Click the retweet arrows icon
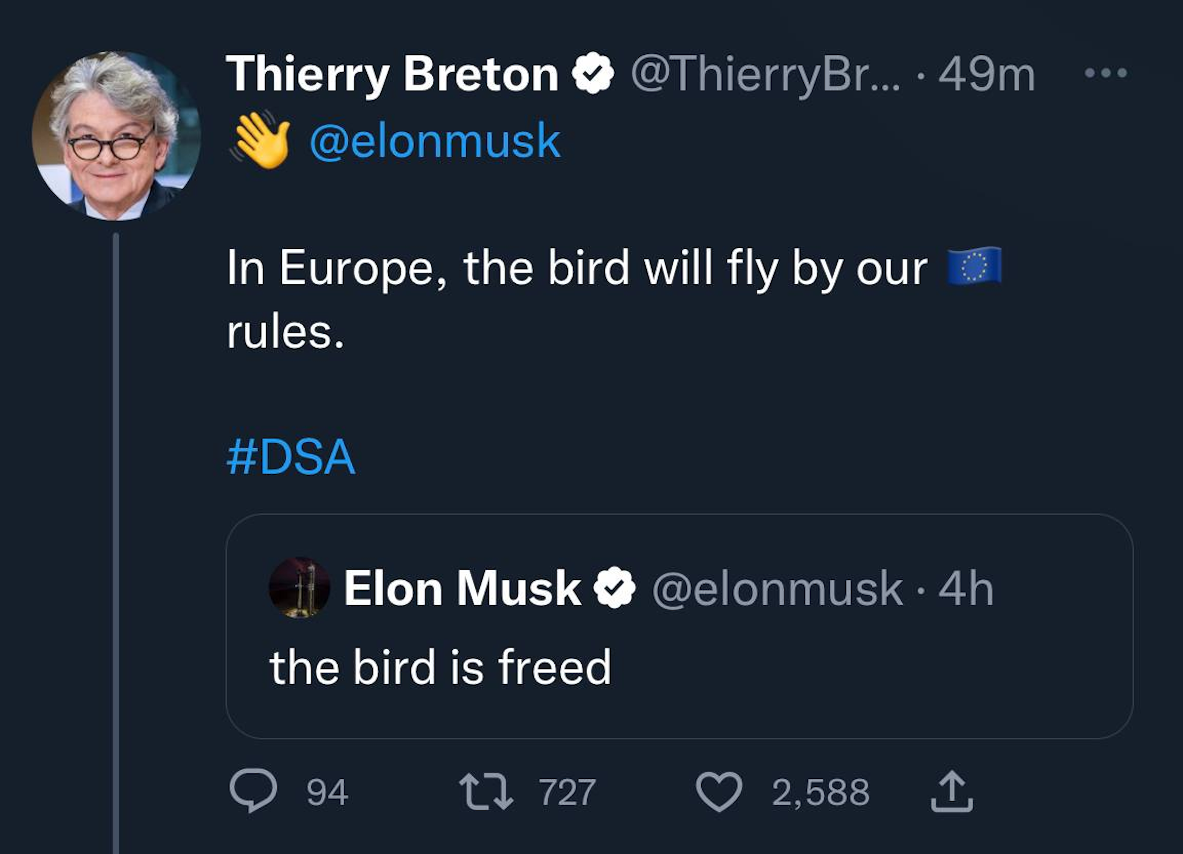The image size is (1183, 854). point(486,792)
